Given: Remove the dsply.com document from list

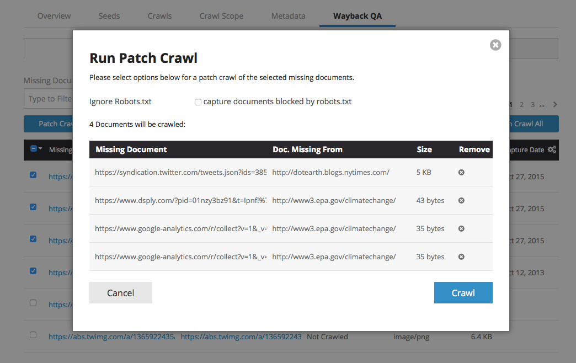Looking at the screenshot, I should [461, 200].
